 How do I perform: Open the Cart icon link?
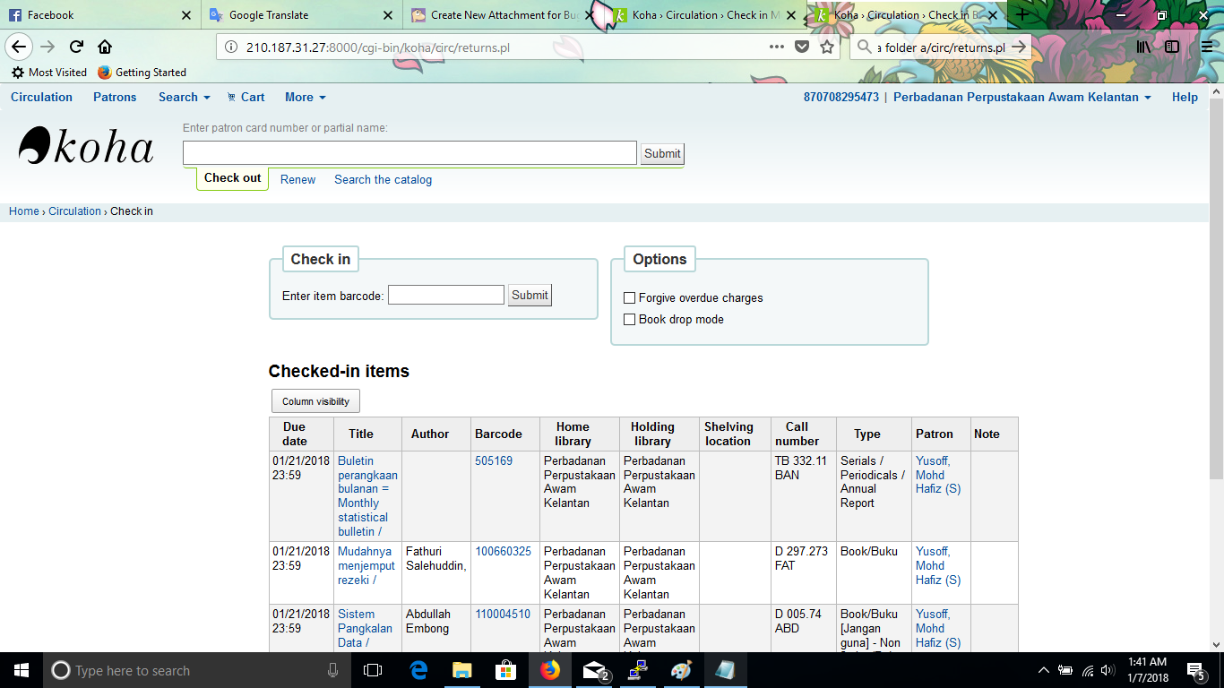point(246,97)
